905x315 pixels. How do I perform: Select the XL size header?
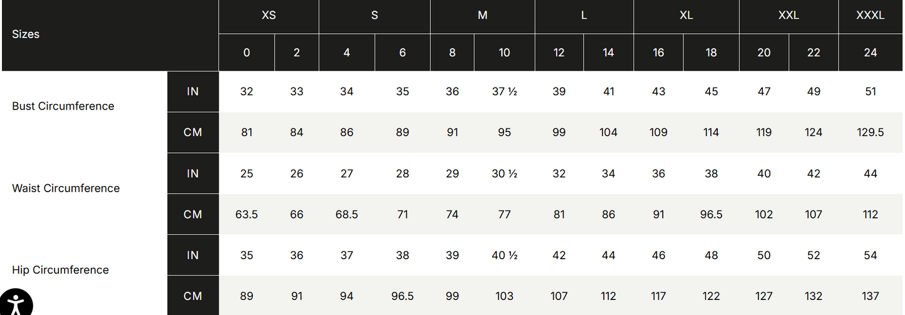686,16
